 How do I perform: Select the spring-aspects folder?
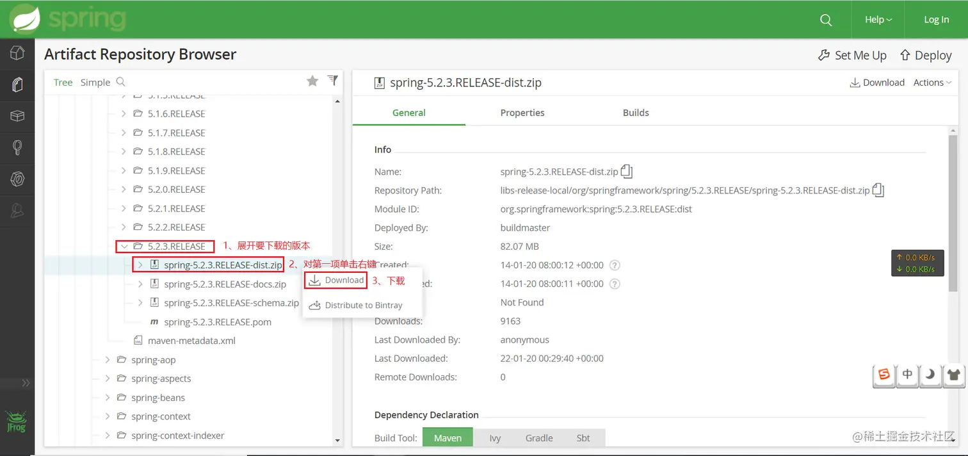[161, 379]
